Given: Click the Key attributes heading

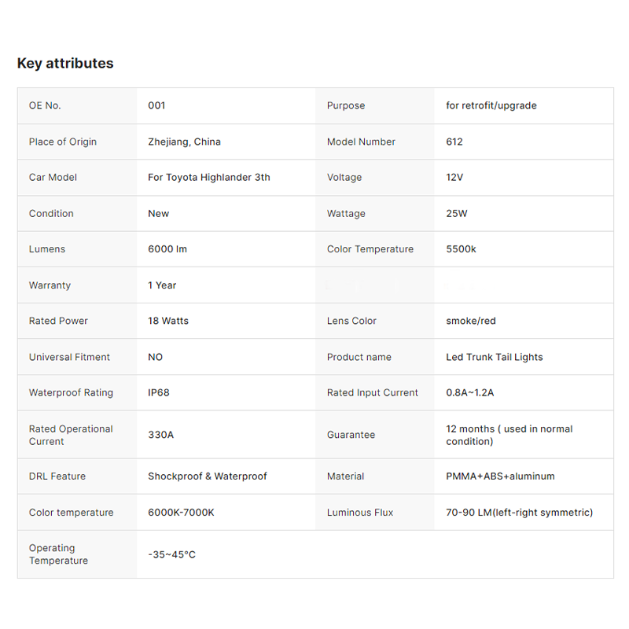Looking at the screenshot, I should coord(65,64).
